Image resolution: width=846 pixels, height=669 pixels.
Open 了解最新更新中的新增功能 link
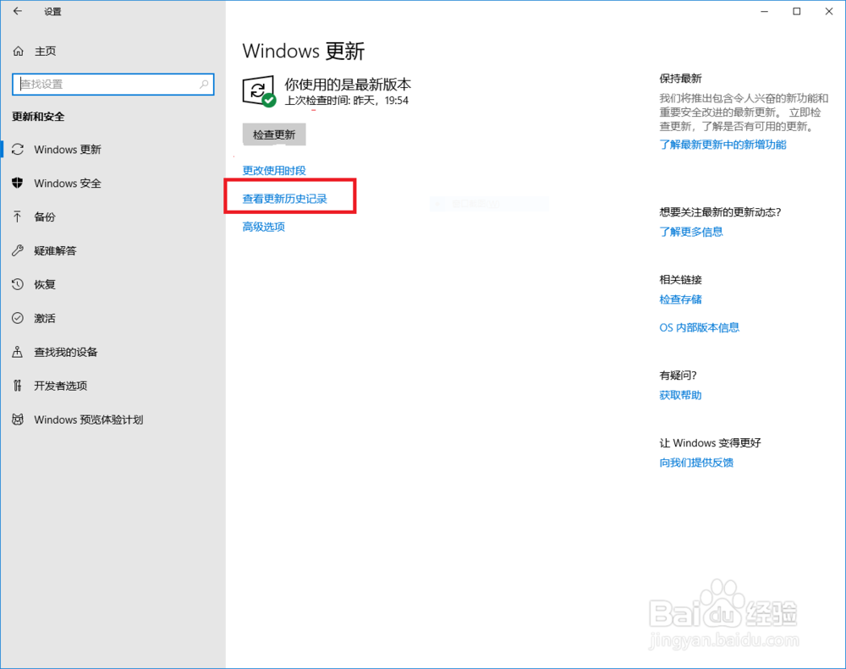point(722,145)
